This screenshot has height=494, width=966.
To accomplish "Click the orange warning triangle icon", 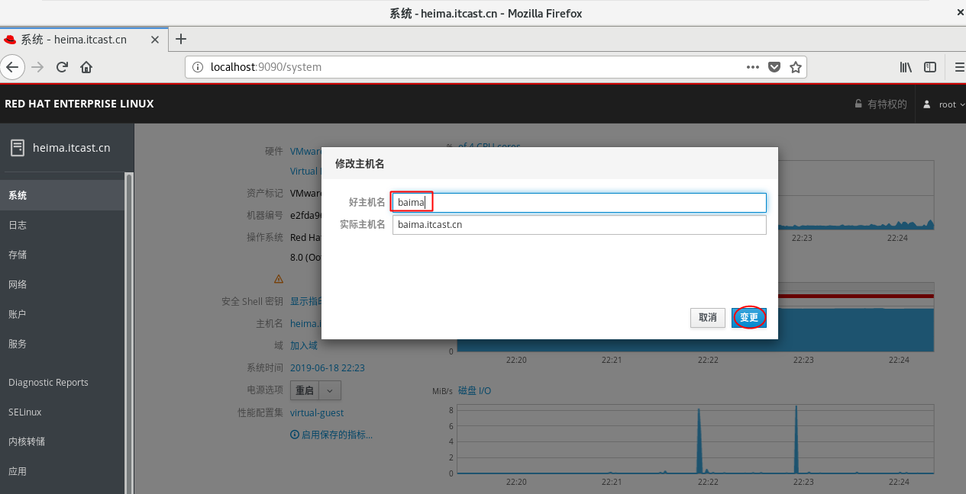I will tap(279, 279).
